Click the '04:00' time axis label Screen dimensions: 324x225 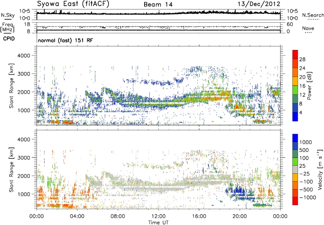[77, 216]
